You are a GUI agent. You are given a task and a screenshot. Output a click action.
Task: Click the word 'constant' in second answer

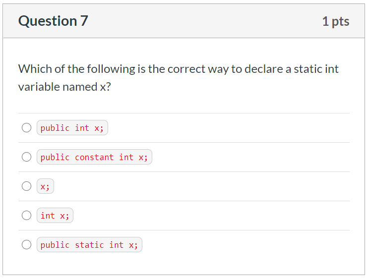pos(94,157)
